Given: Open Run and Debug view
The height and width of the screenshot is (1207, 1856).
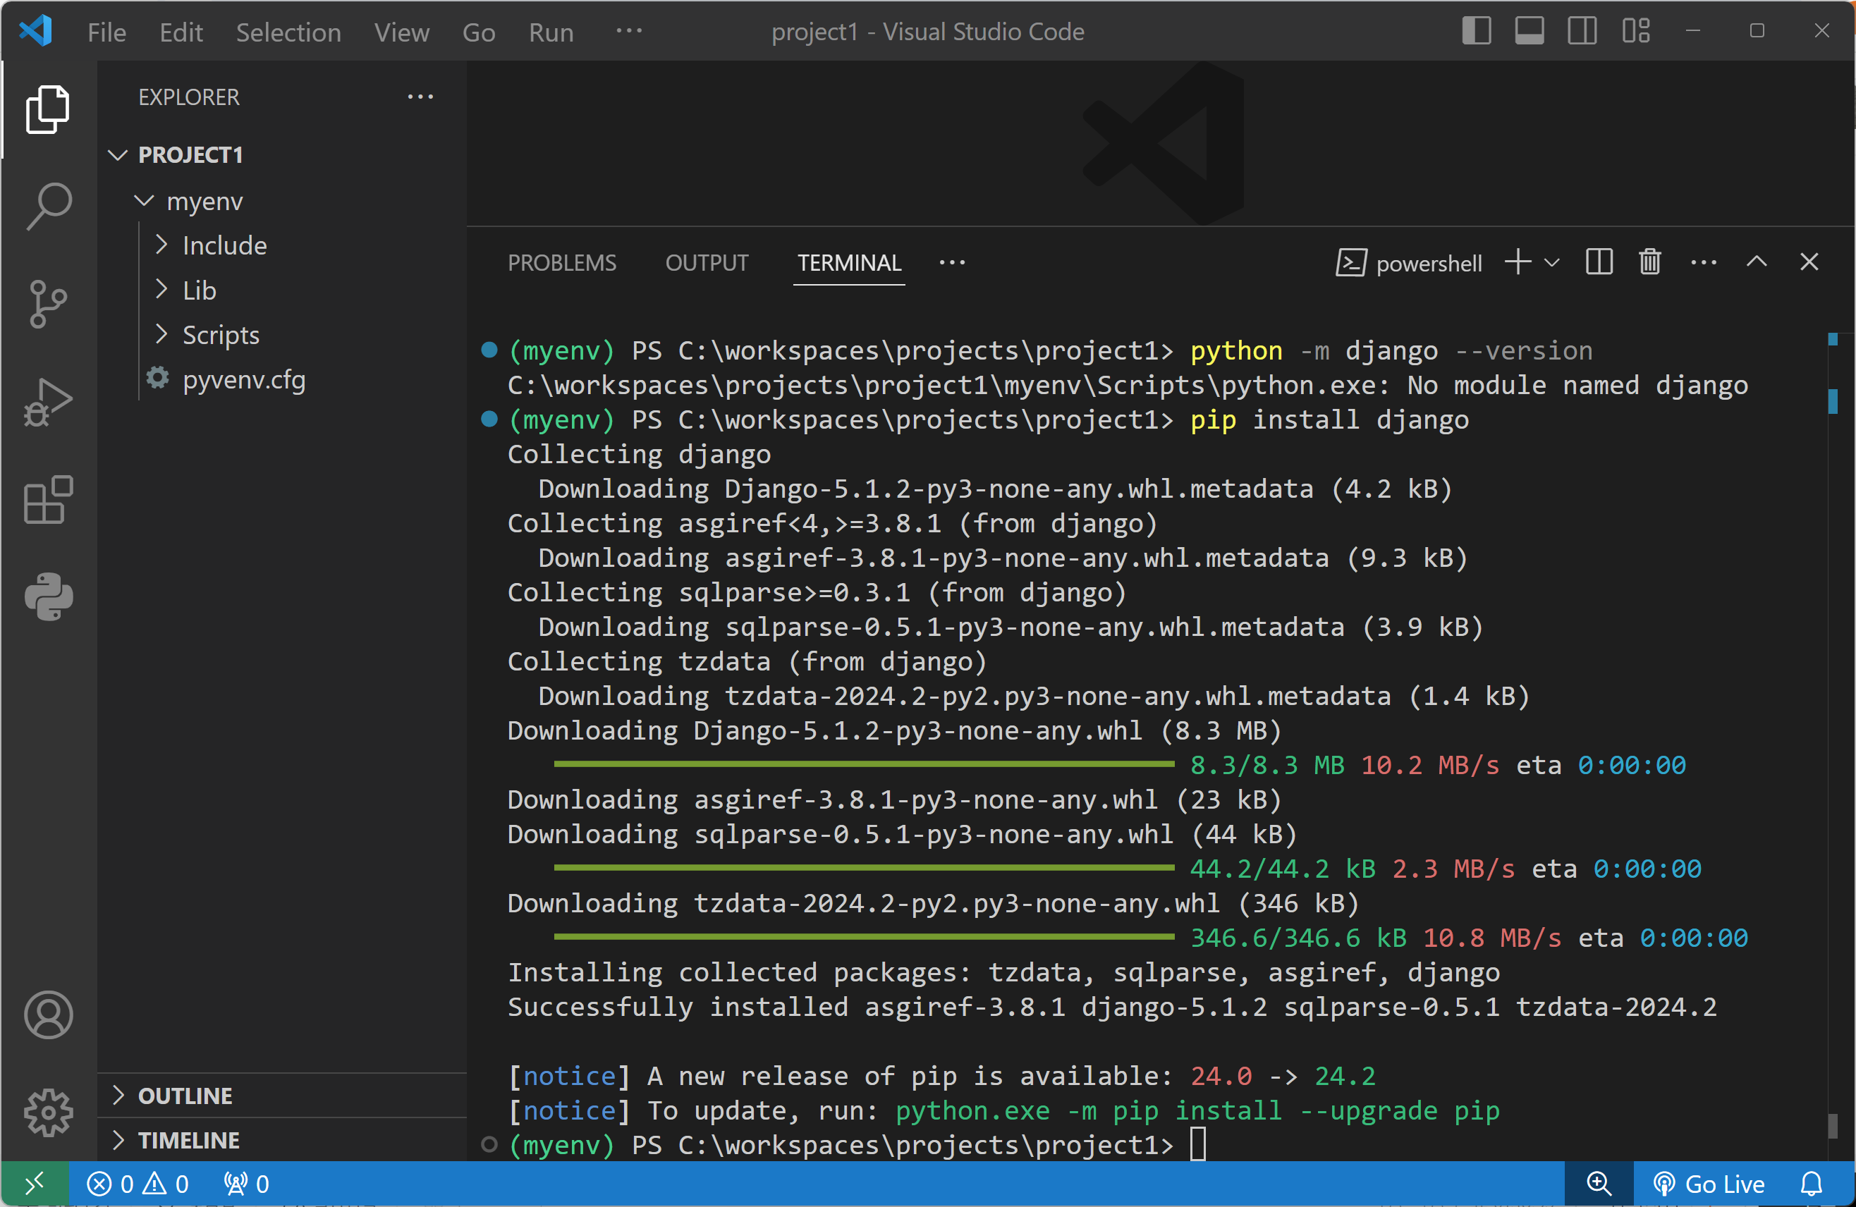Looking at the screenshot, I should 49,402.
